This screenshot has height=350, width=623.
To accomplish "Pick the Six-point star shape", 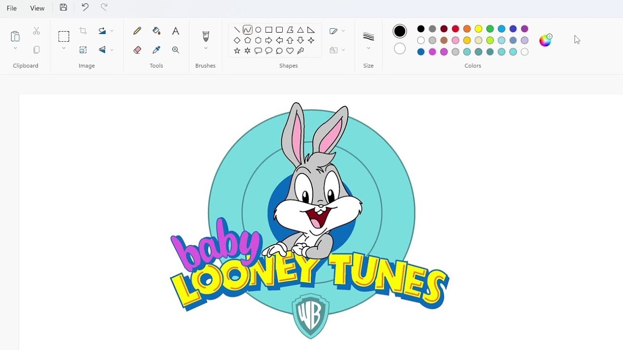I will 248,51.
